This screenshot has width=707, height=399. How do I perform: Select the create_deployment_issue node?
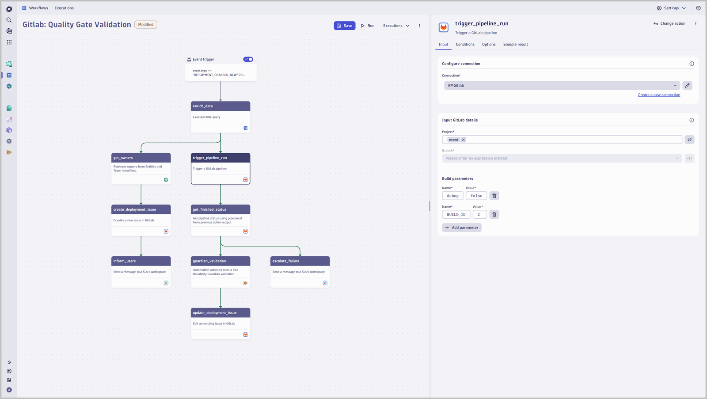pyautogui.click(x=141, y=220)
